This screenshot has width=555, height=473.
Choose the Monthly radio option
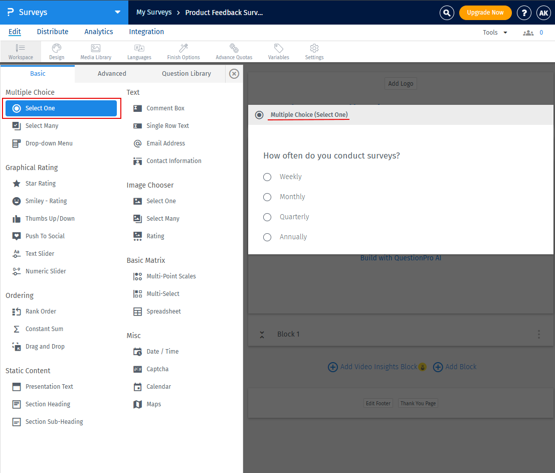coord(267,197)
